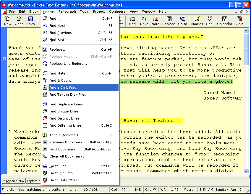The height and width of the screenshot is (194, 251).
Task: Launch the Calc calculator icon
Action: pyautogui.click(x=239, y=21)
